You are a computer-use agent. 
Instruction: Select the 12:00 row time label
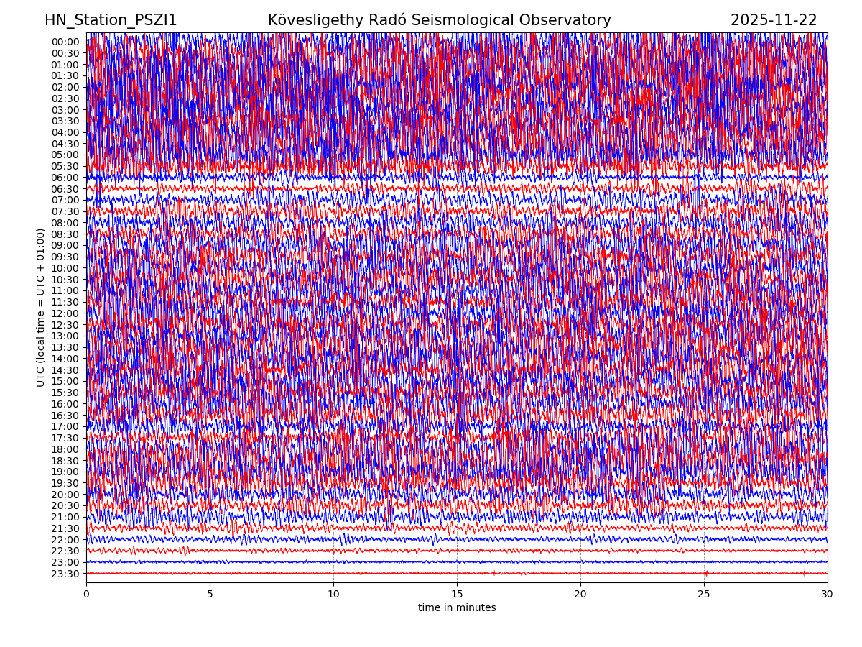point(65,313)
